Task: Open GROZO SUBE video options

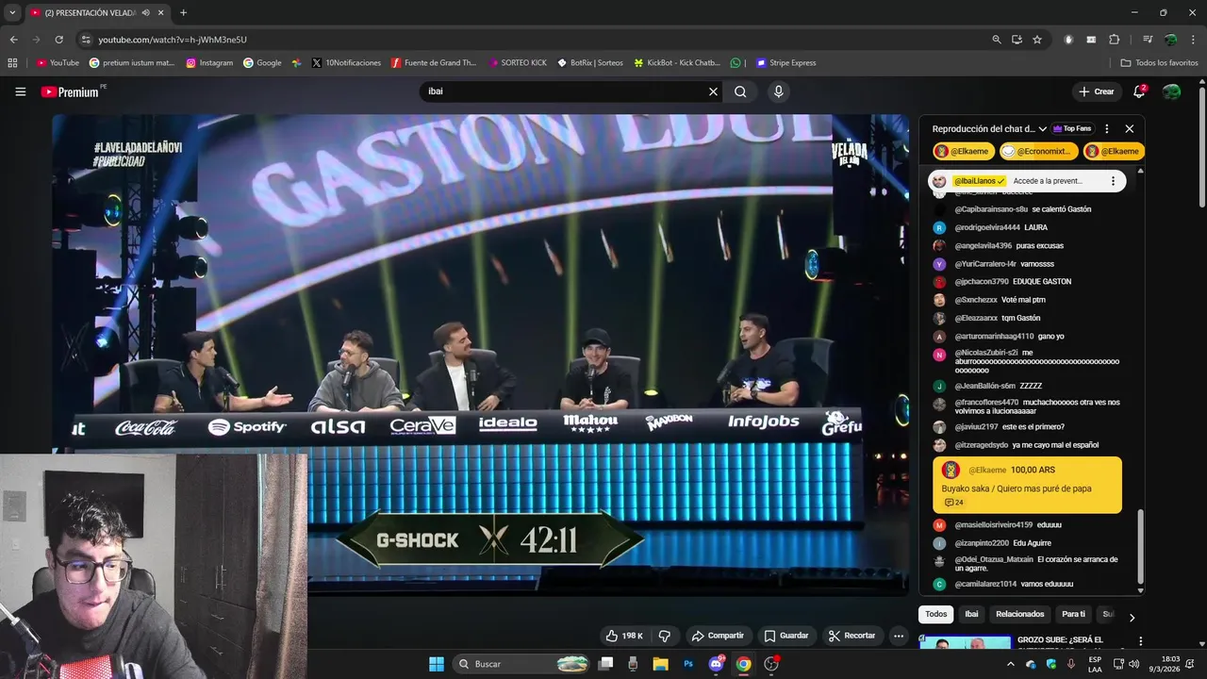Action: pos(1140,641)
